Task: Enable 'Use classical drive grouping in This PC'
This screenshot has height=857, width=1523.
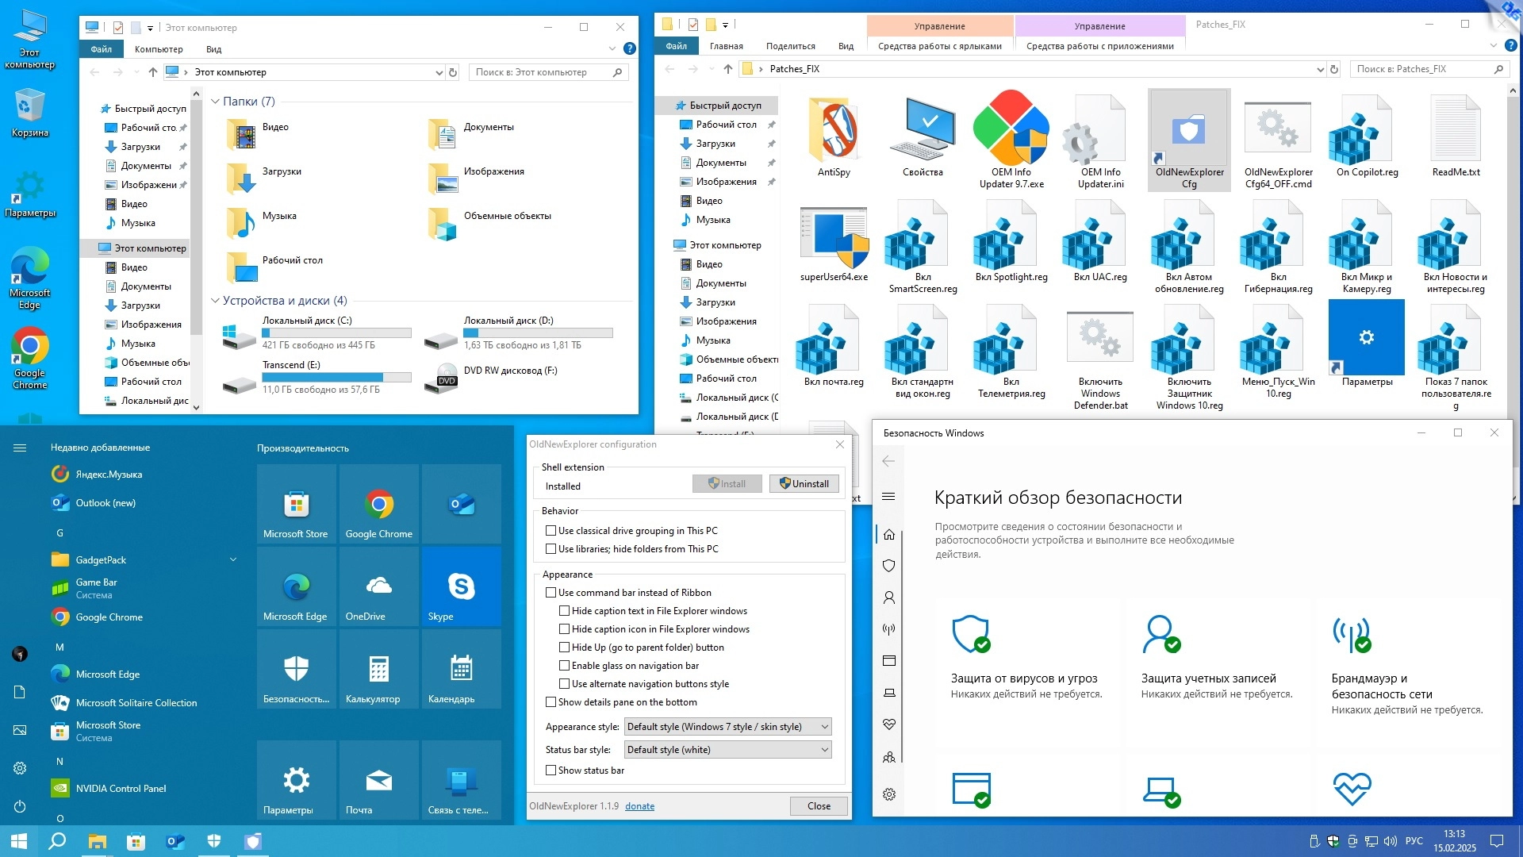Action: [551, 531]
